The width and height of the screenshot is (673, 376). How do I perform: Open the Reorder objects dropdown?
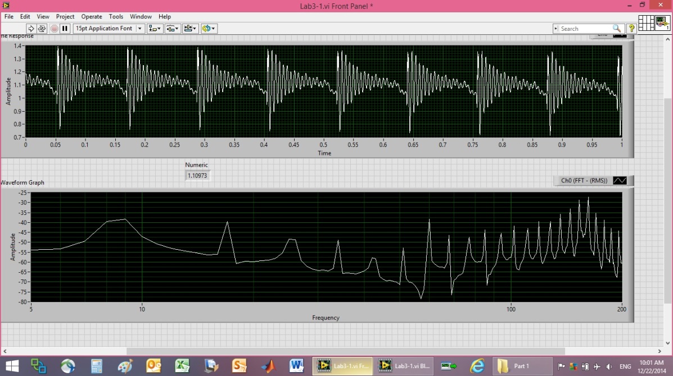coord(209,29)
